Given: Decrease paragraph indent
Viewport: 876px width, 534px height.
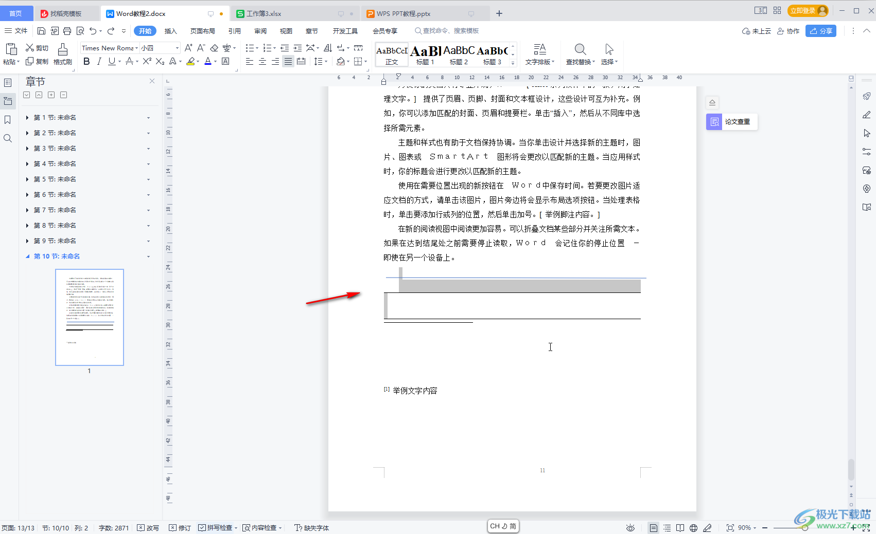Looking at the screenshot, I should point(284,48).
